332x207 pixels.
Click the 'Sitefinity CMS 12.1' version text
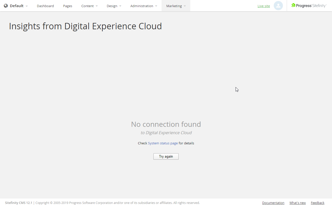pos(19,203)
